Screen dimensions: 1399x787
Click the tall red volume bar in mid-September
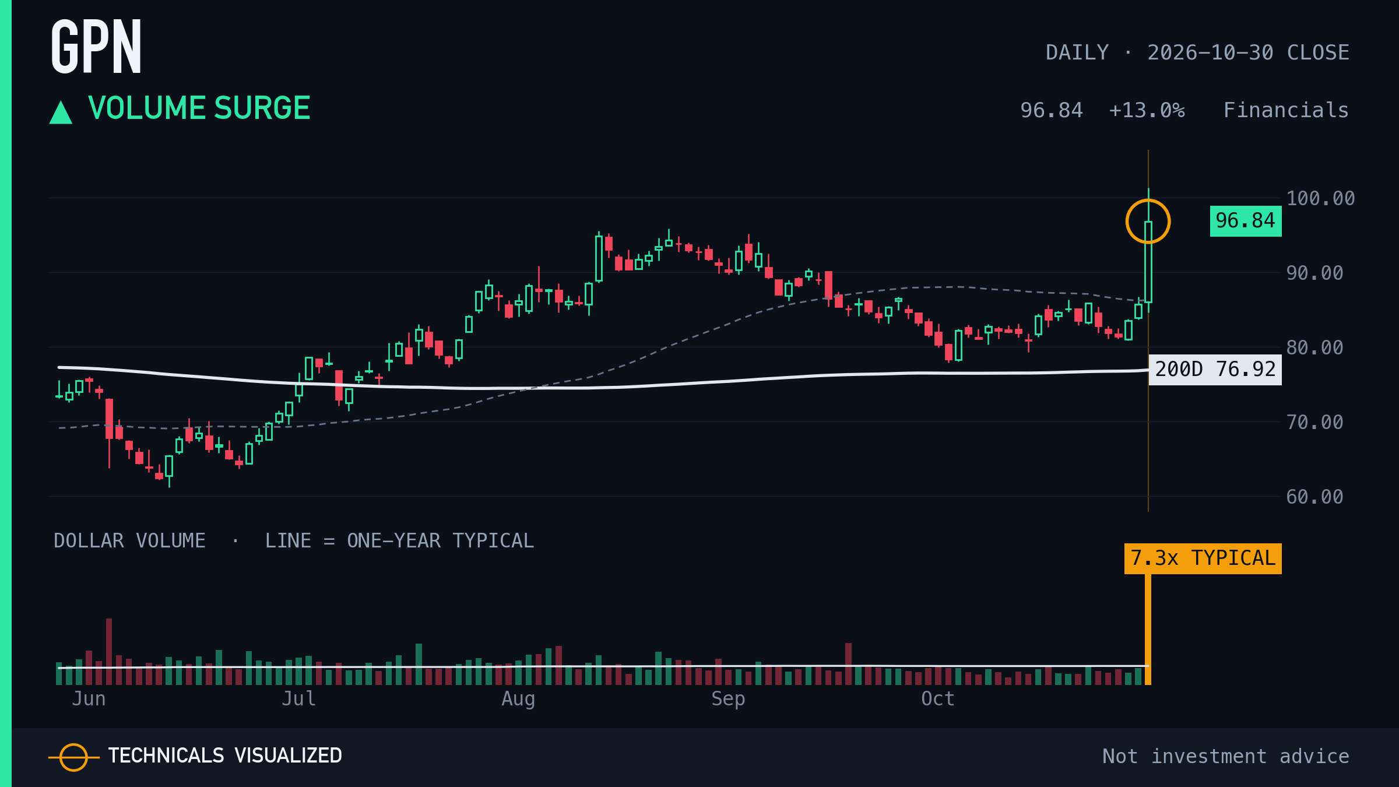[x=848, y=664]
